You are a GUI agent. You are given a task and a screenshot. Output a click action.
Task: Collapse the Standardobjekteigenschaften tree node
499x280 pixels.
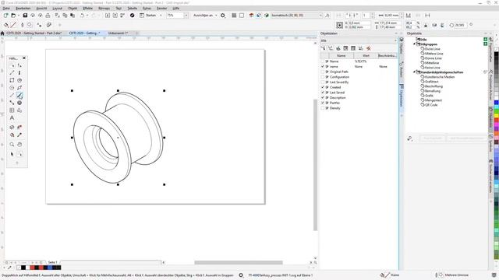[x=414, y=72]
